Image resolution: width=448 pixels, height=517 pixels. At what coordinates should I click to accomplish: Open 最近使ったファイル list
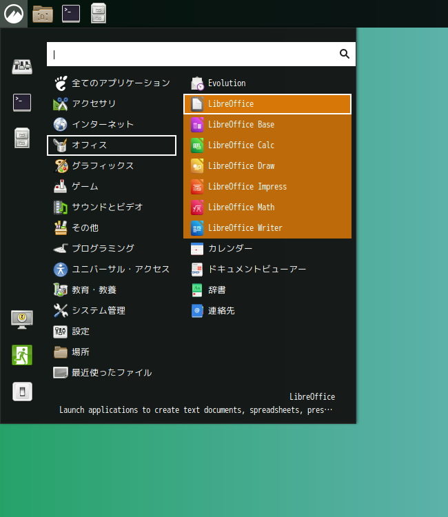click(111, 373)
